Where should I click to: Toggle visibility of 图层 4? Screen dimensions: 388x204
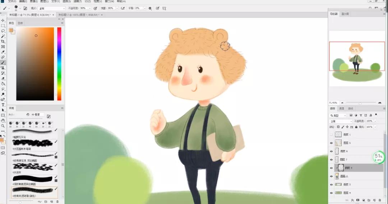331,193
